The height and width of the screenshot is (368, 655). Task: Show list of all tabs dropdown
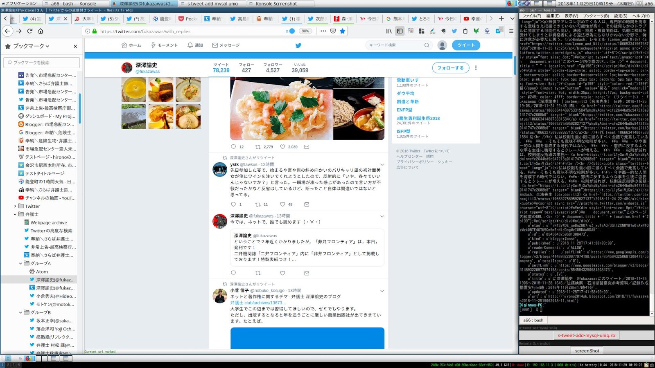(x=512, y=18)
